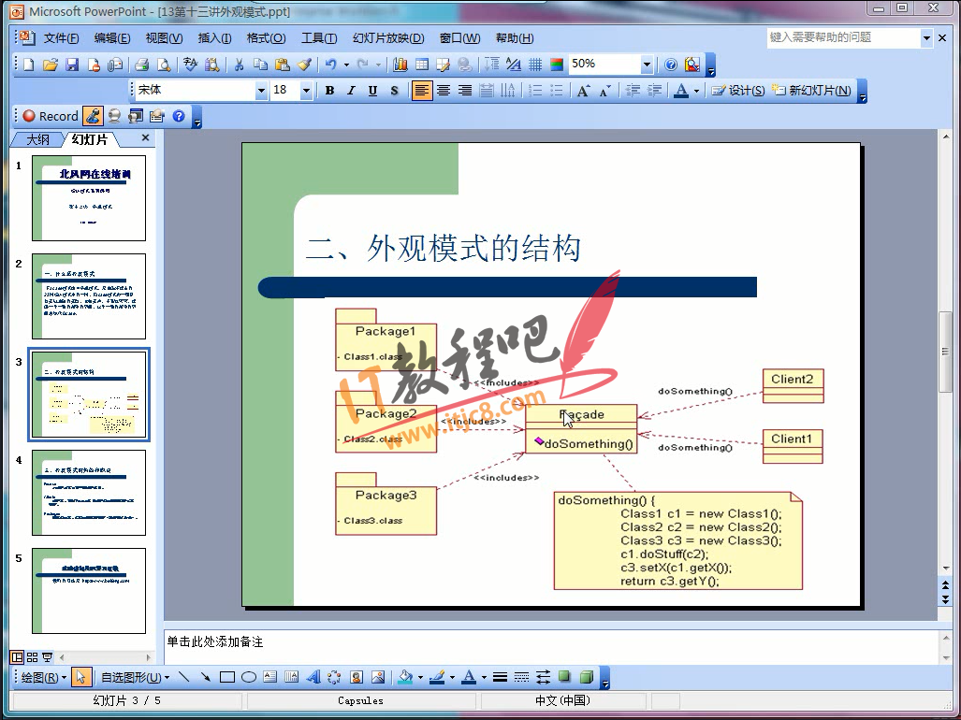Open a file via folder icon
This screenshot has width=961, height=720.
pos(51,65)
